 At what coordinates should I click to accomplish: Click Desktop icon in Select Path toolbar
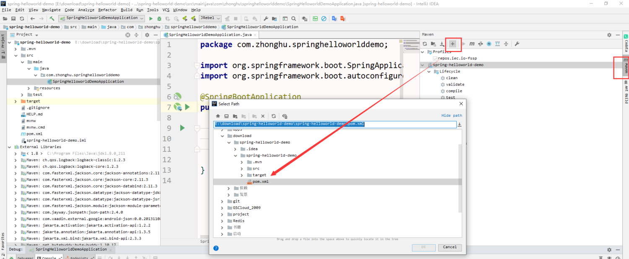click(226, 116)
